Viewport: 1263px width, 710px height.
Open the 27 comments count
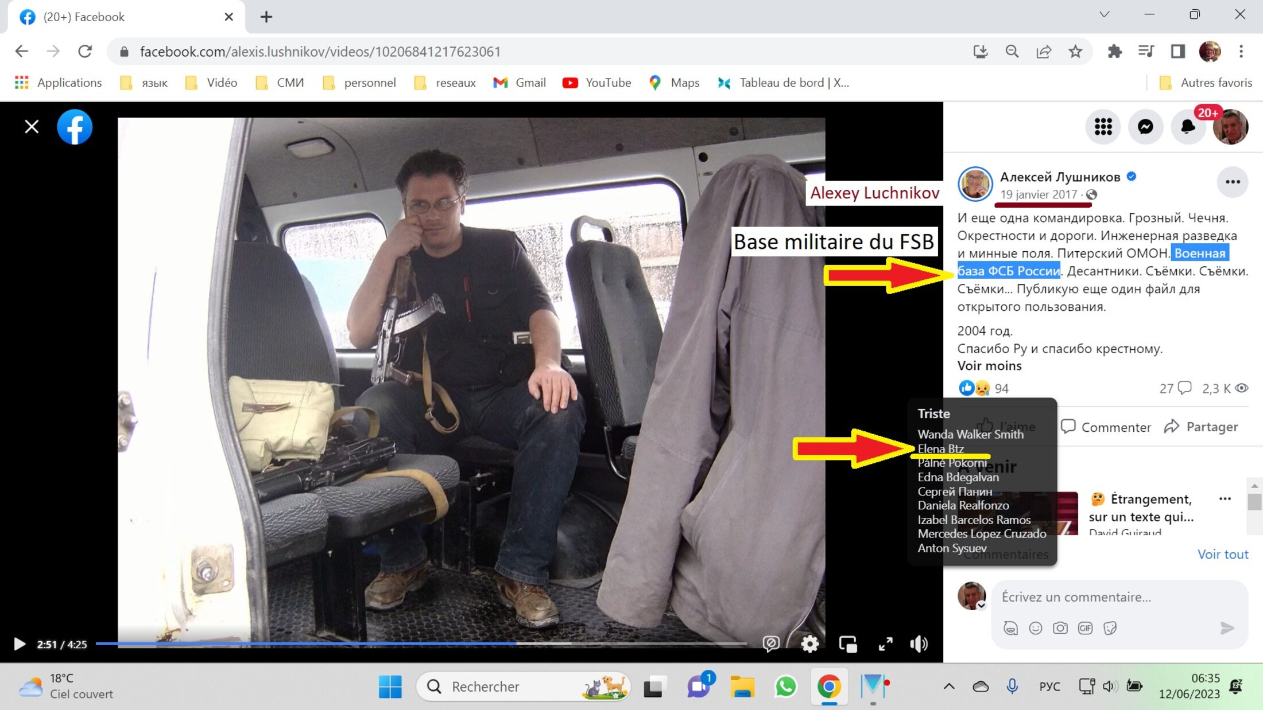tap(1175, 388)
